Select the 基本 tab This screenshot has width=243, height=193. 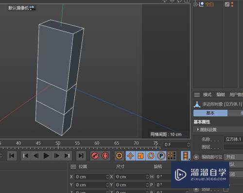(x=210, y=113)
